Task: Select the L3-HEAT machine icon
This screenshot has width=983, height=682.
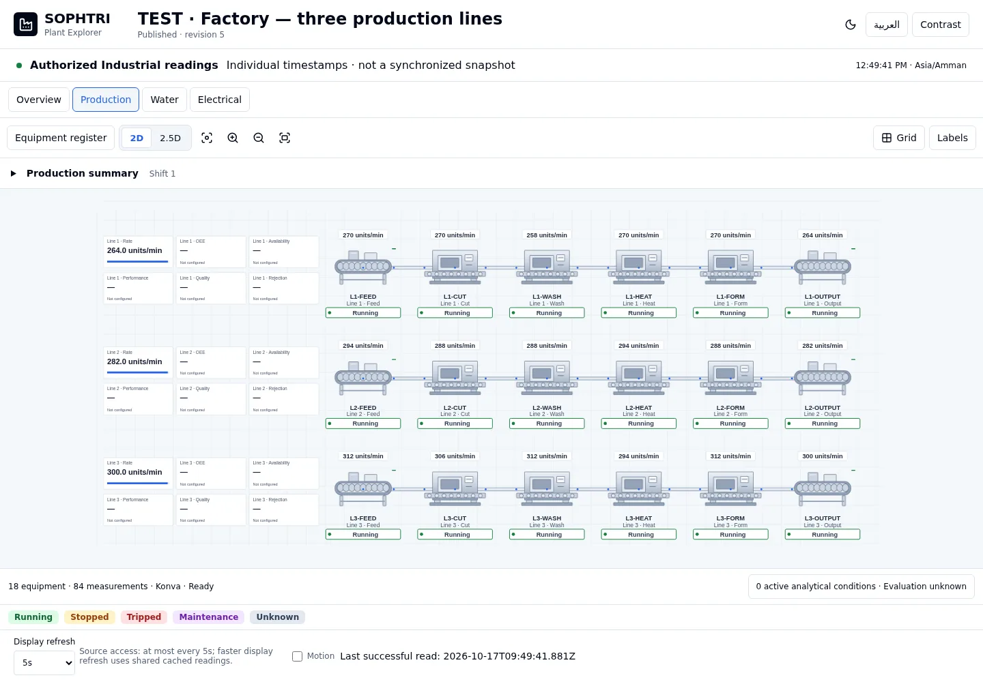Action: click(639, 489)
